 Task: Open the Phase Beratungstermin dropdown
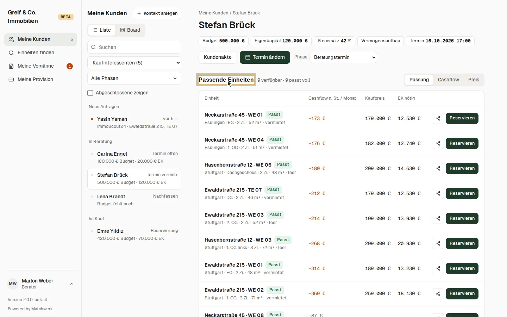tap(343, 57)
